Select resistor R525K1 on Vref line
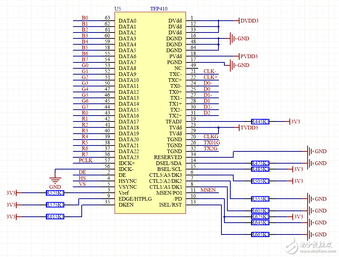Image resolution: width=339 pixels, height=257 pixels. 55,193
